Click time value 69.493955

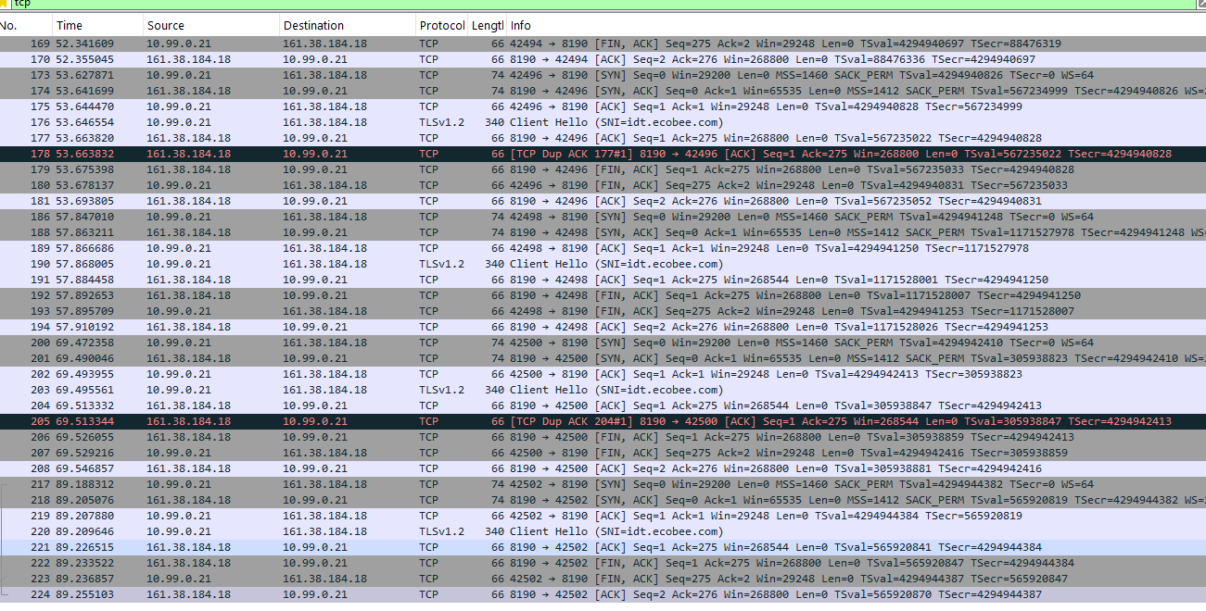coord(85,374)
